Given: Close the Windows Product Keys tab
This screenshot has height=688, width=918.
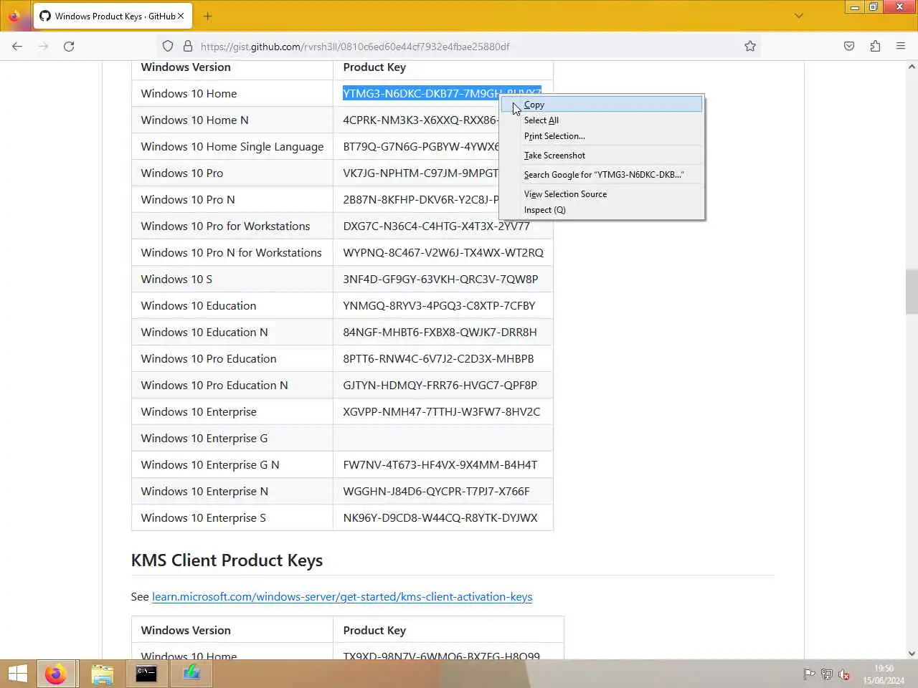Looking at the screenshot, I should pyautogui.click(x=181, y=16).
